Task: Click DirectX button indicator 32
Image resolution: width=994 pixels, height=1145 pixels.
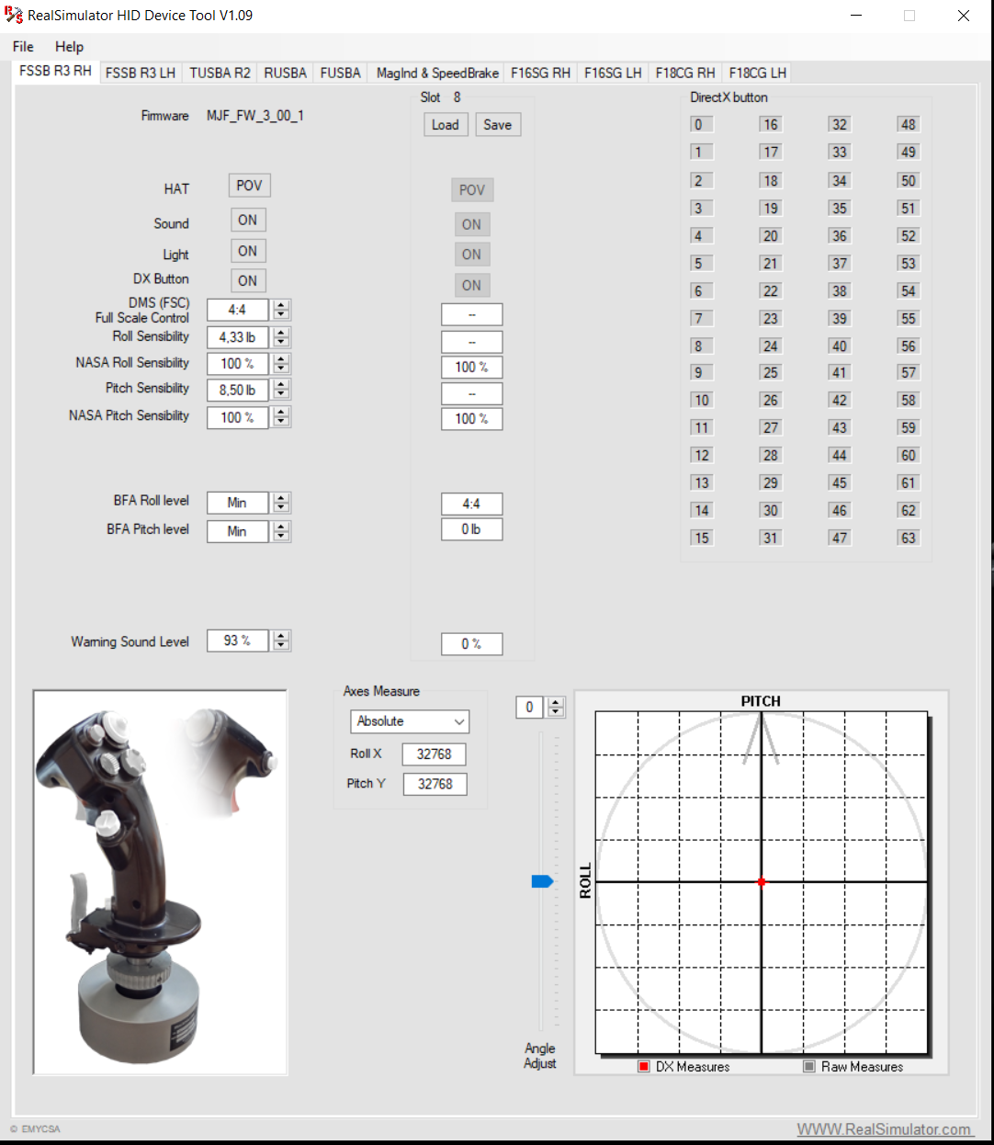Action: [x=839, y=125]
